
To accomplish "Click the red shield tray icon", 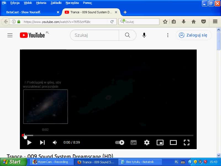I will coord(205,162).
